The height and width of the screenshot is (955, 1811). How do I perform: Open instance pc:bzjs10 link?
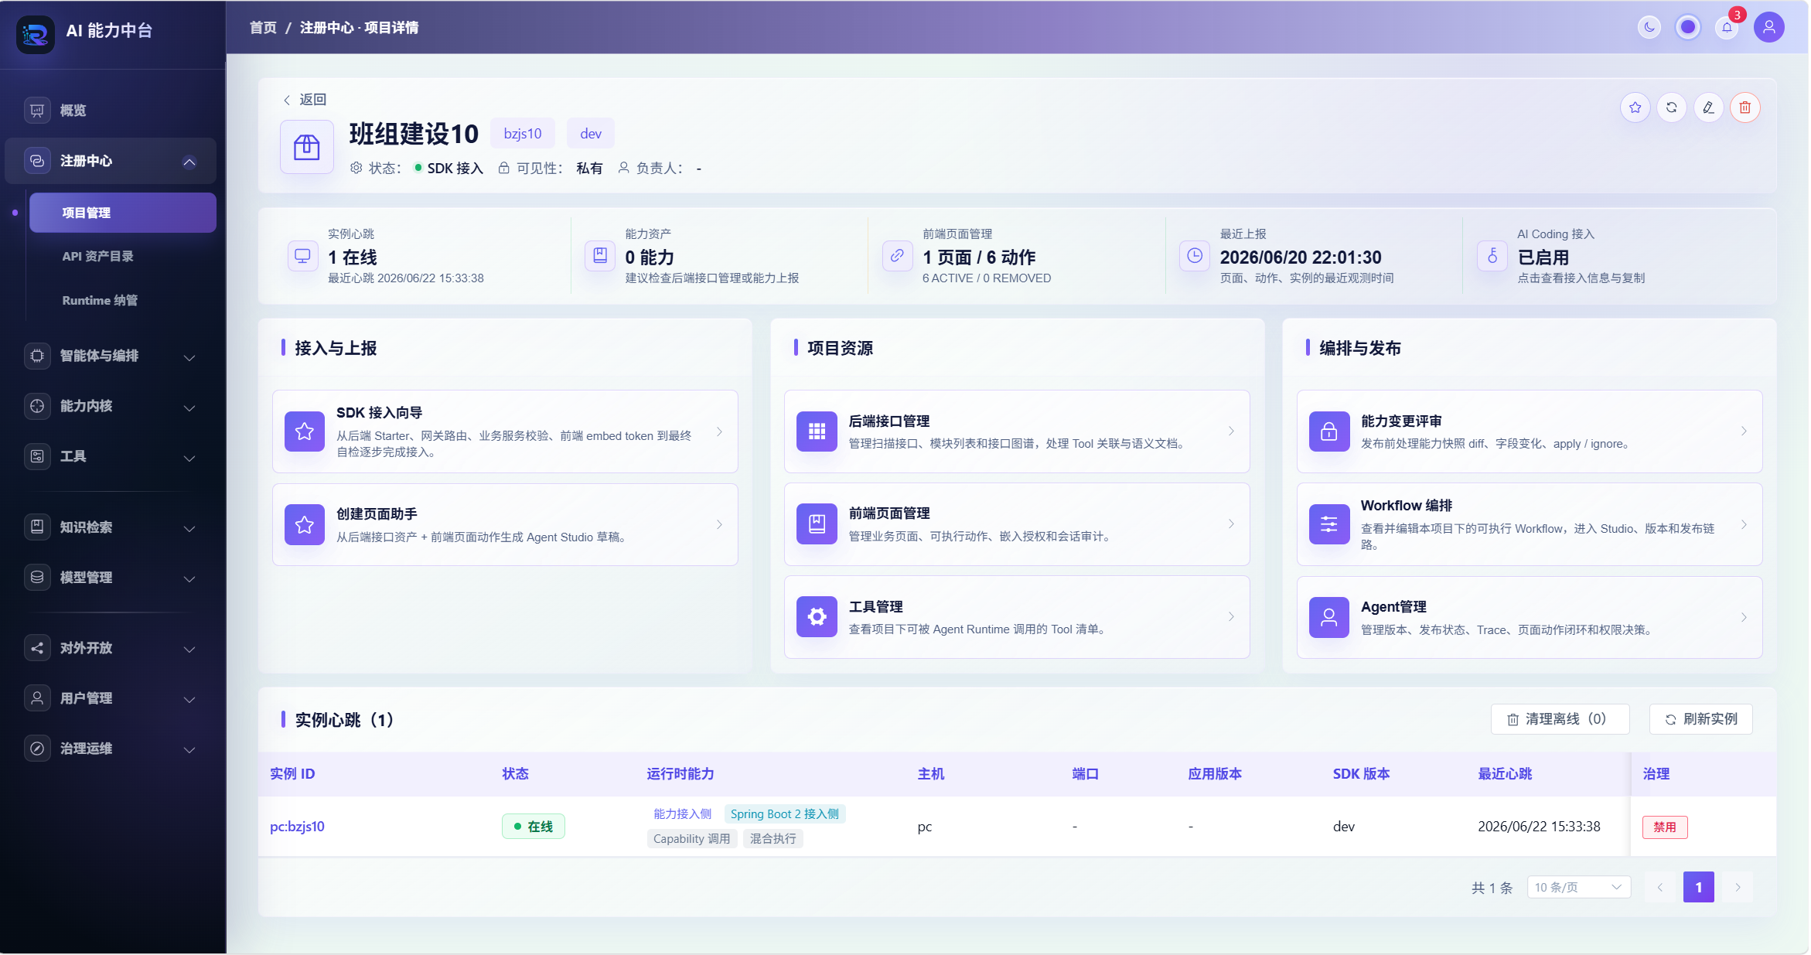(x=297, y=827)
